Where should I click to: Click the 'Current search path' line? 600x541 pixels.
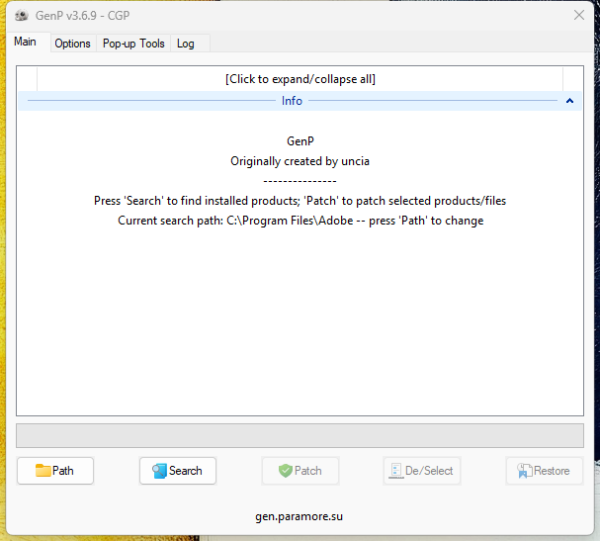coord(300,221)
